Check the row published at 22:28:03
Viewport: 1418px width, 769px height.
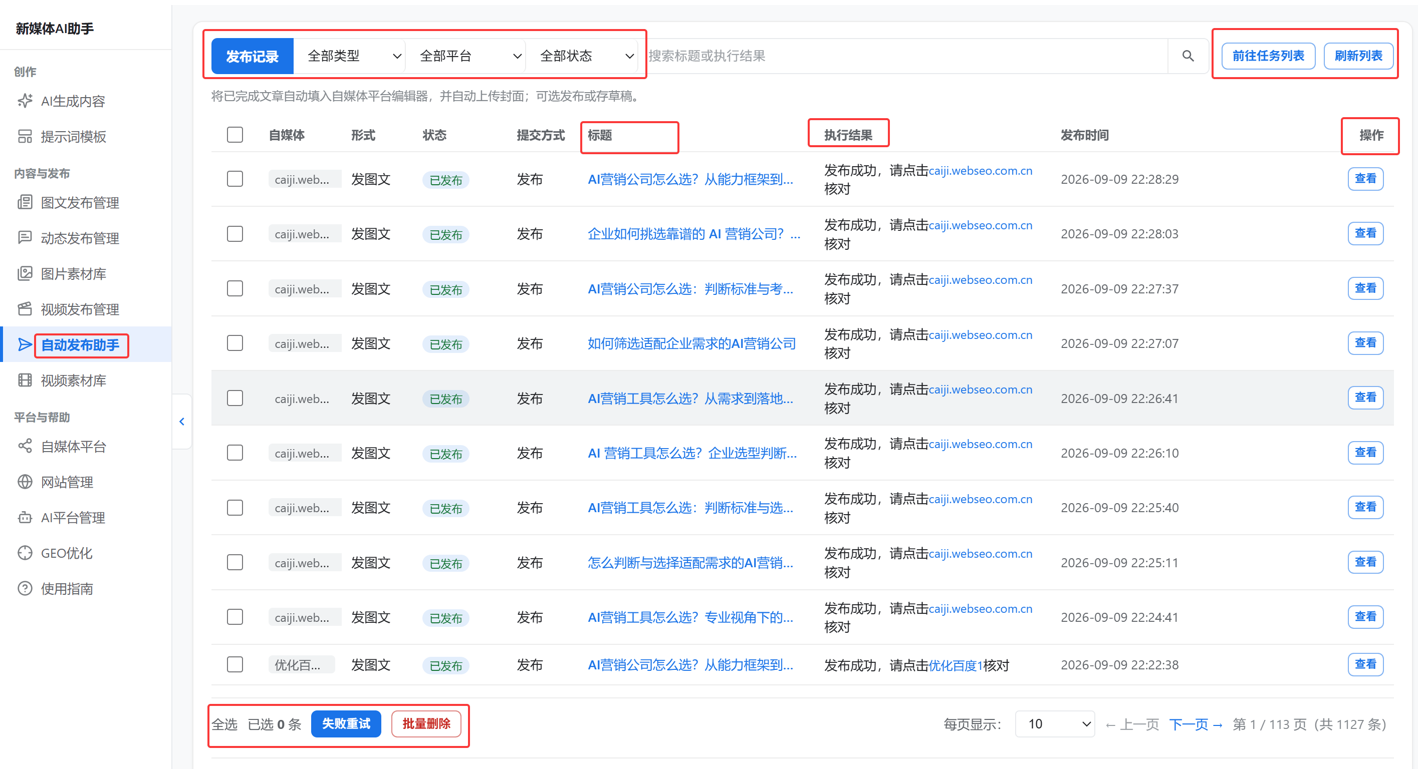pyautogui.click(x=235, y=234)
